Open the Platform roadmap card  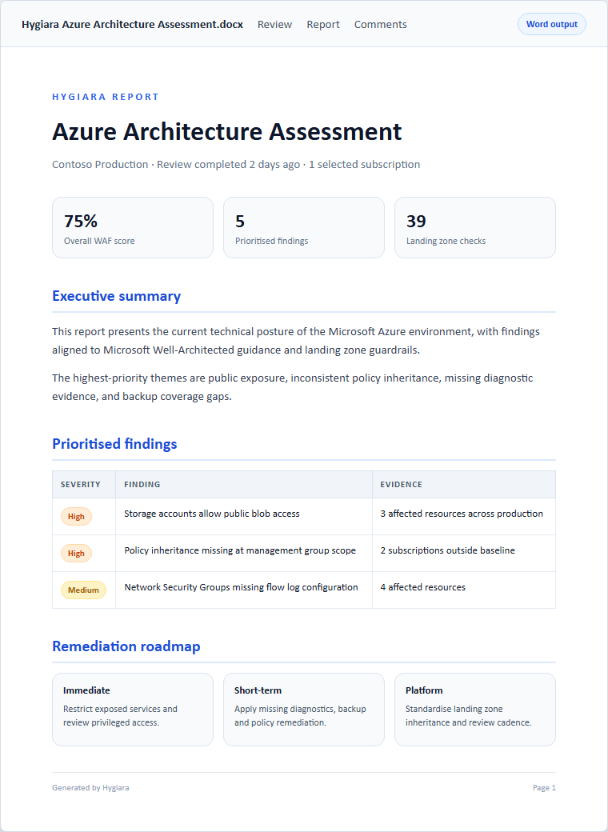click(x=475, y=710)
